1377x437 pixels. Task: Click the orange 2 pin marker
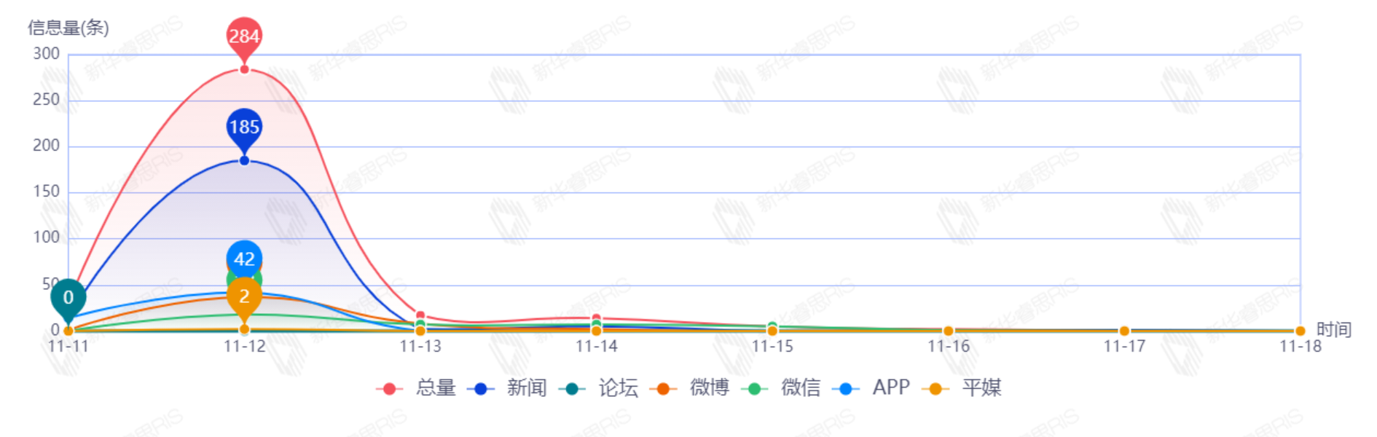click(x=244, y=296)
